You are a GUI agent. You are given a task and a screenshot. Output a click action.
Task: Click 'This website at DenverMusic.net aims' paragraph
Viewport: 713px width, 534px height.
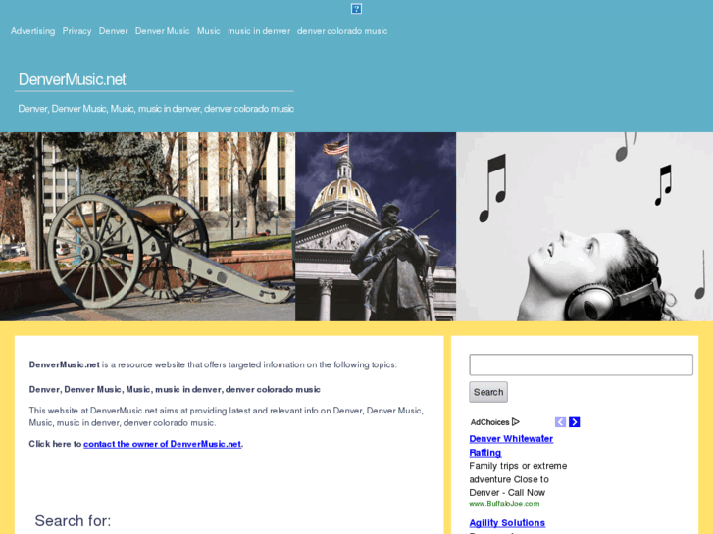(226, 416)
